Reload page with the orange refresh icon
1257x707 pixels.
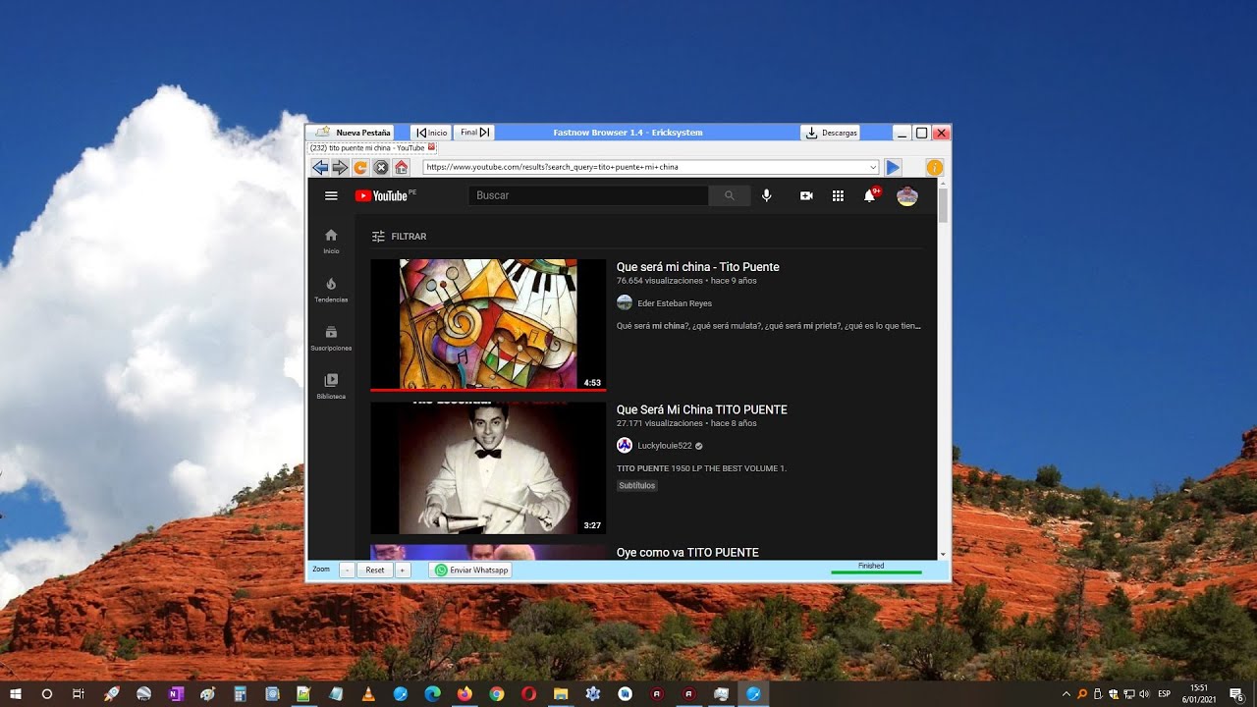pos(360,168)
